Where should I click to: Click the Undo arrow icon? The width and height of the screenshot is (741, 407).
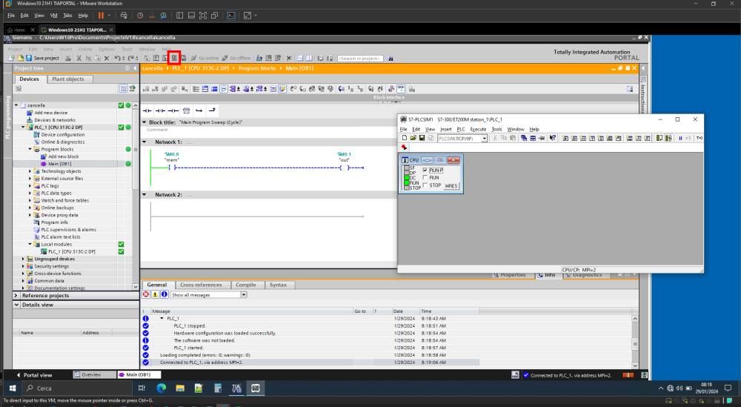point(117,58)
